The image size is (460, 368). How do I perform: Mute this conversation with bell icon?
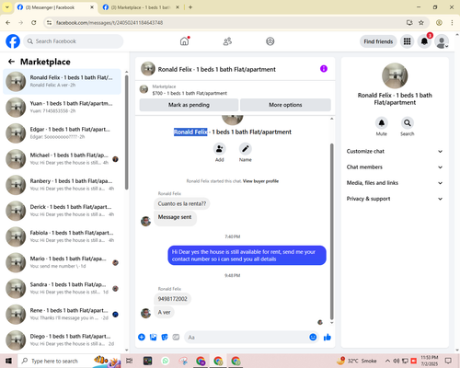(x=382, y=123)
